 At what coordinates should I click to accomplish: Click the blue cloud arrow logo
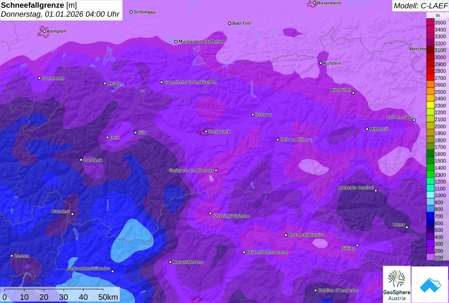[x=430, y=284]
